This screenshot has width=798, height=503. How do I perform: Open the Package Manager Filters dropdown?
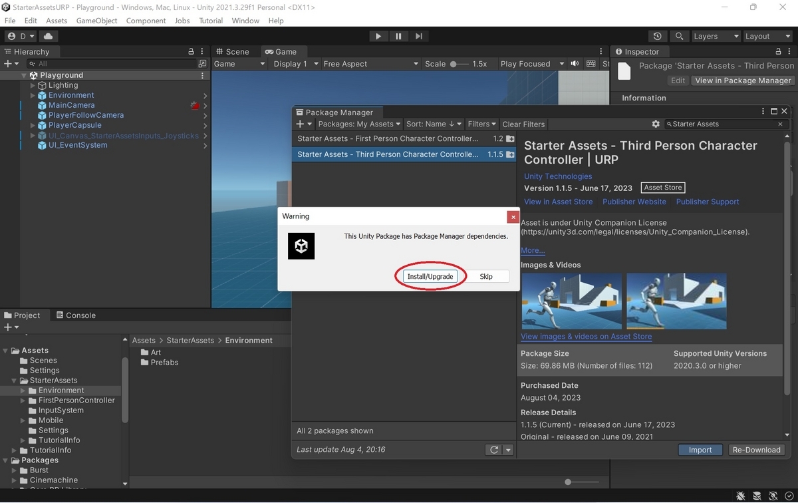(481, 124)
